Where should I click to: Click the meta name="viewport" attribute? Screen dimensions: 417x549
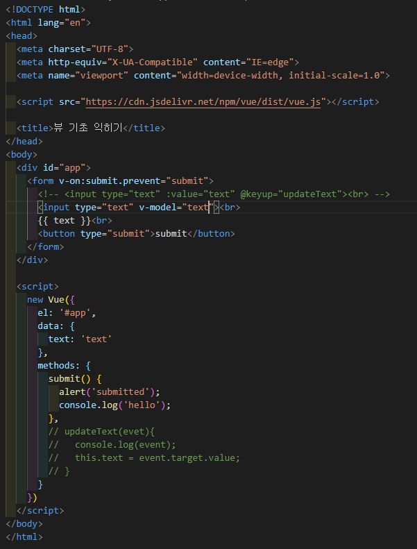click(x=88, y=76)
